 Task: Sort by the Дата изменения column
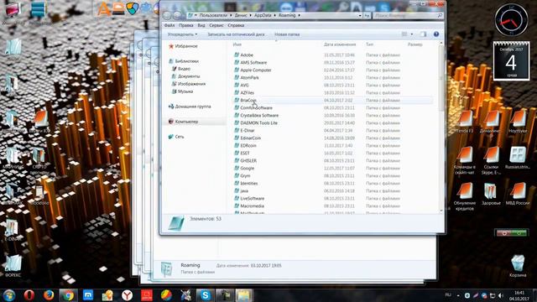[340, 44]
